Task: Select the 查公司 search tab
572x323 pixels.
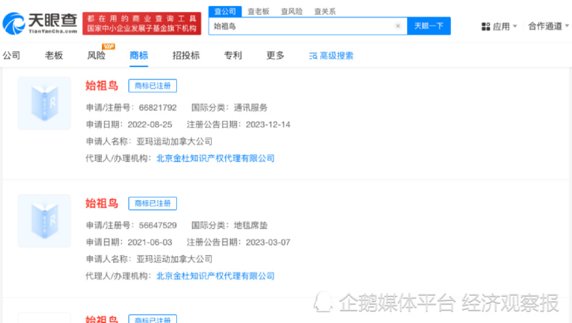Action: (x=225, y=11)
